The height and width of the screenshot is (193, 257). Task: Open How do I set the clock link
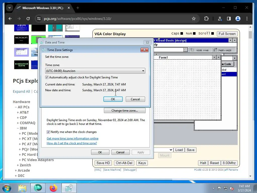coord(72,143)
